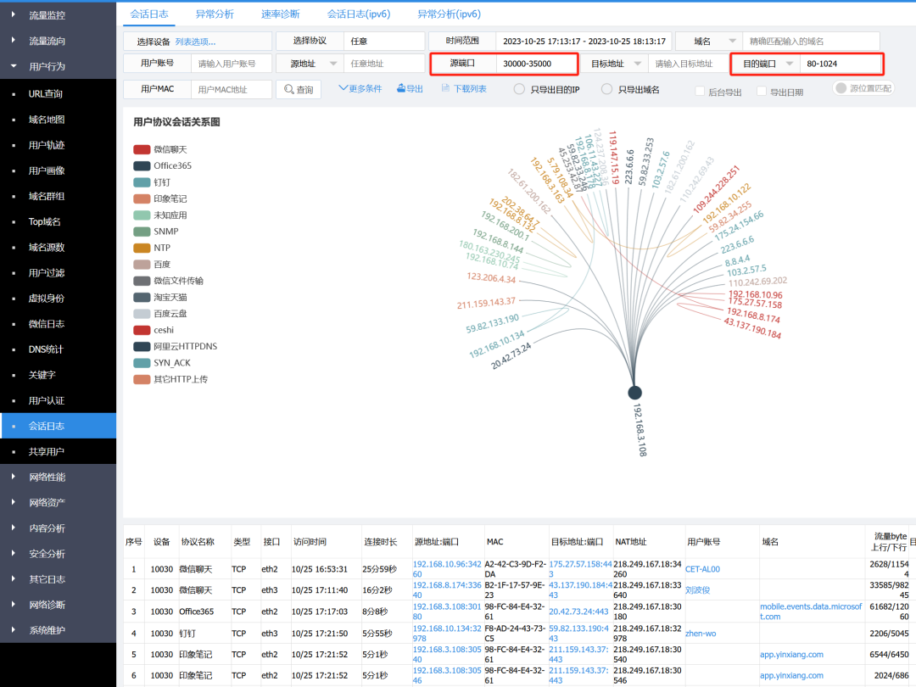
Task: Expand the 网络诊断 sidebar section
Action: 58,605
